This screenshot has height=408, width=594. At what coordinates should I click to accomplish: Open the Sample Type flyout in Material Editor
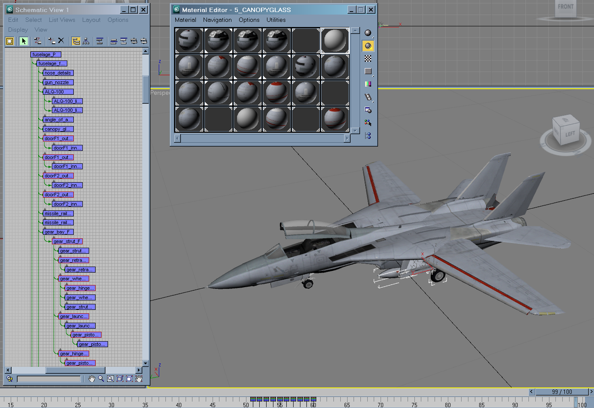click(x=368, y=33)
